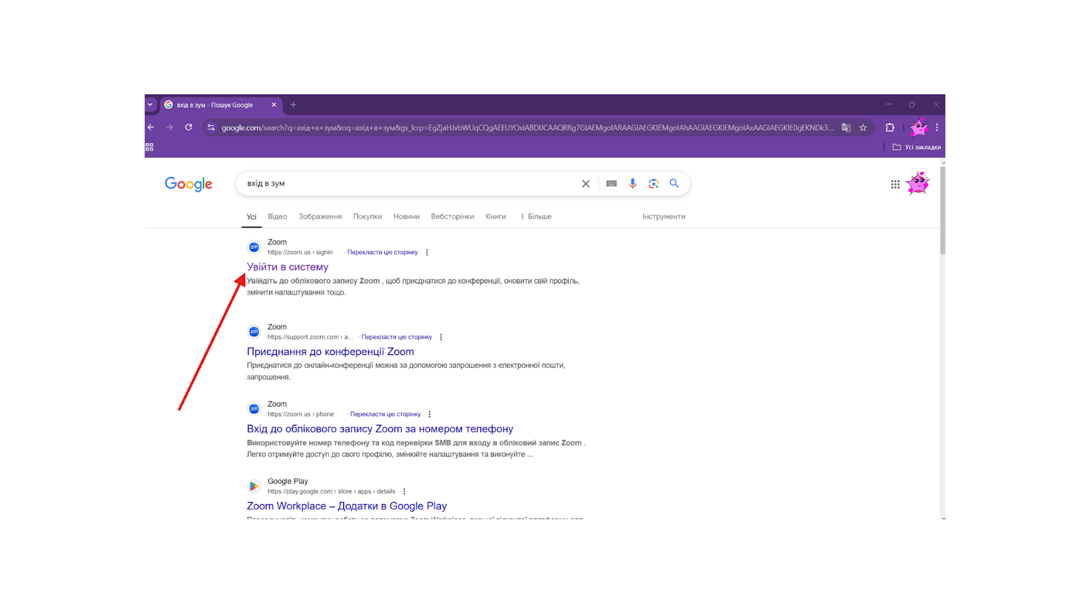Image resolution: width=1090 pixels, height=613 pixels.
Task: Click the Zoom favicon of the support result
Action: (x=254, y=332)
